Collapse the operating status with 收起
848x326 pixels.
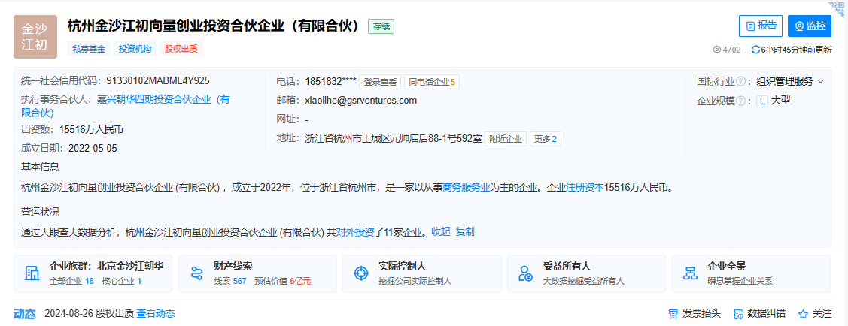point(440,232)
